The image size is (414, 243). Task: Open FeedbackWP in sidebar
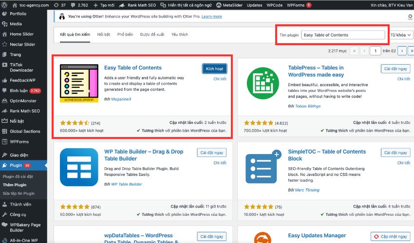point(22,80)
